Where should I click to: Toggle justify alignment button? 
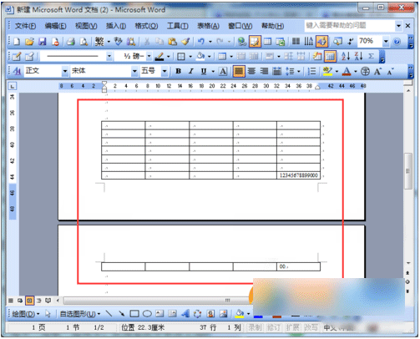[x=239, y=72]
